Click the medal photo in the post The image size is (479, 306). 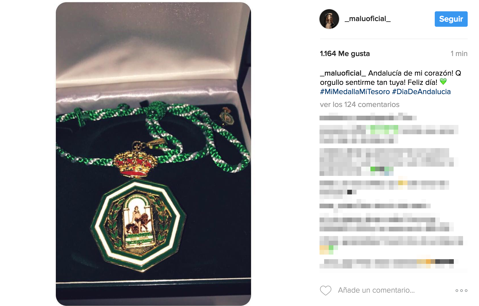pyautogui.click(x=153, y=154)
